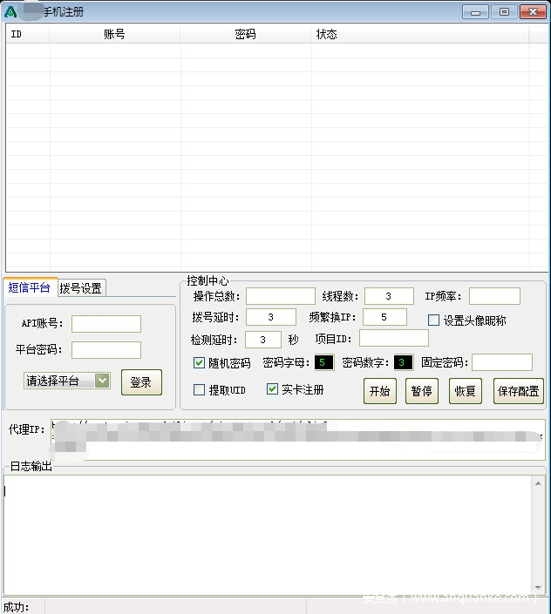Click the app icon in title bar
The height and width of the screenshot is (614, 551).
point(10,12)
